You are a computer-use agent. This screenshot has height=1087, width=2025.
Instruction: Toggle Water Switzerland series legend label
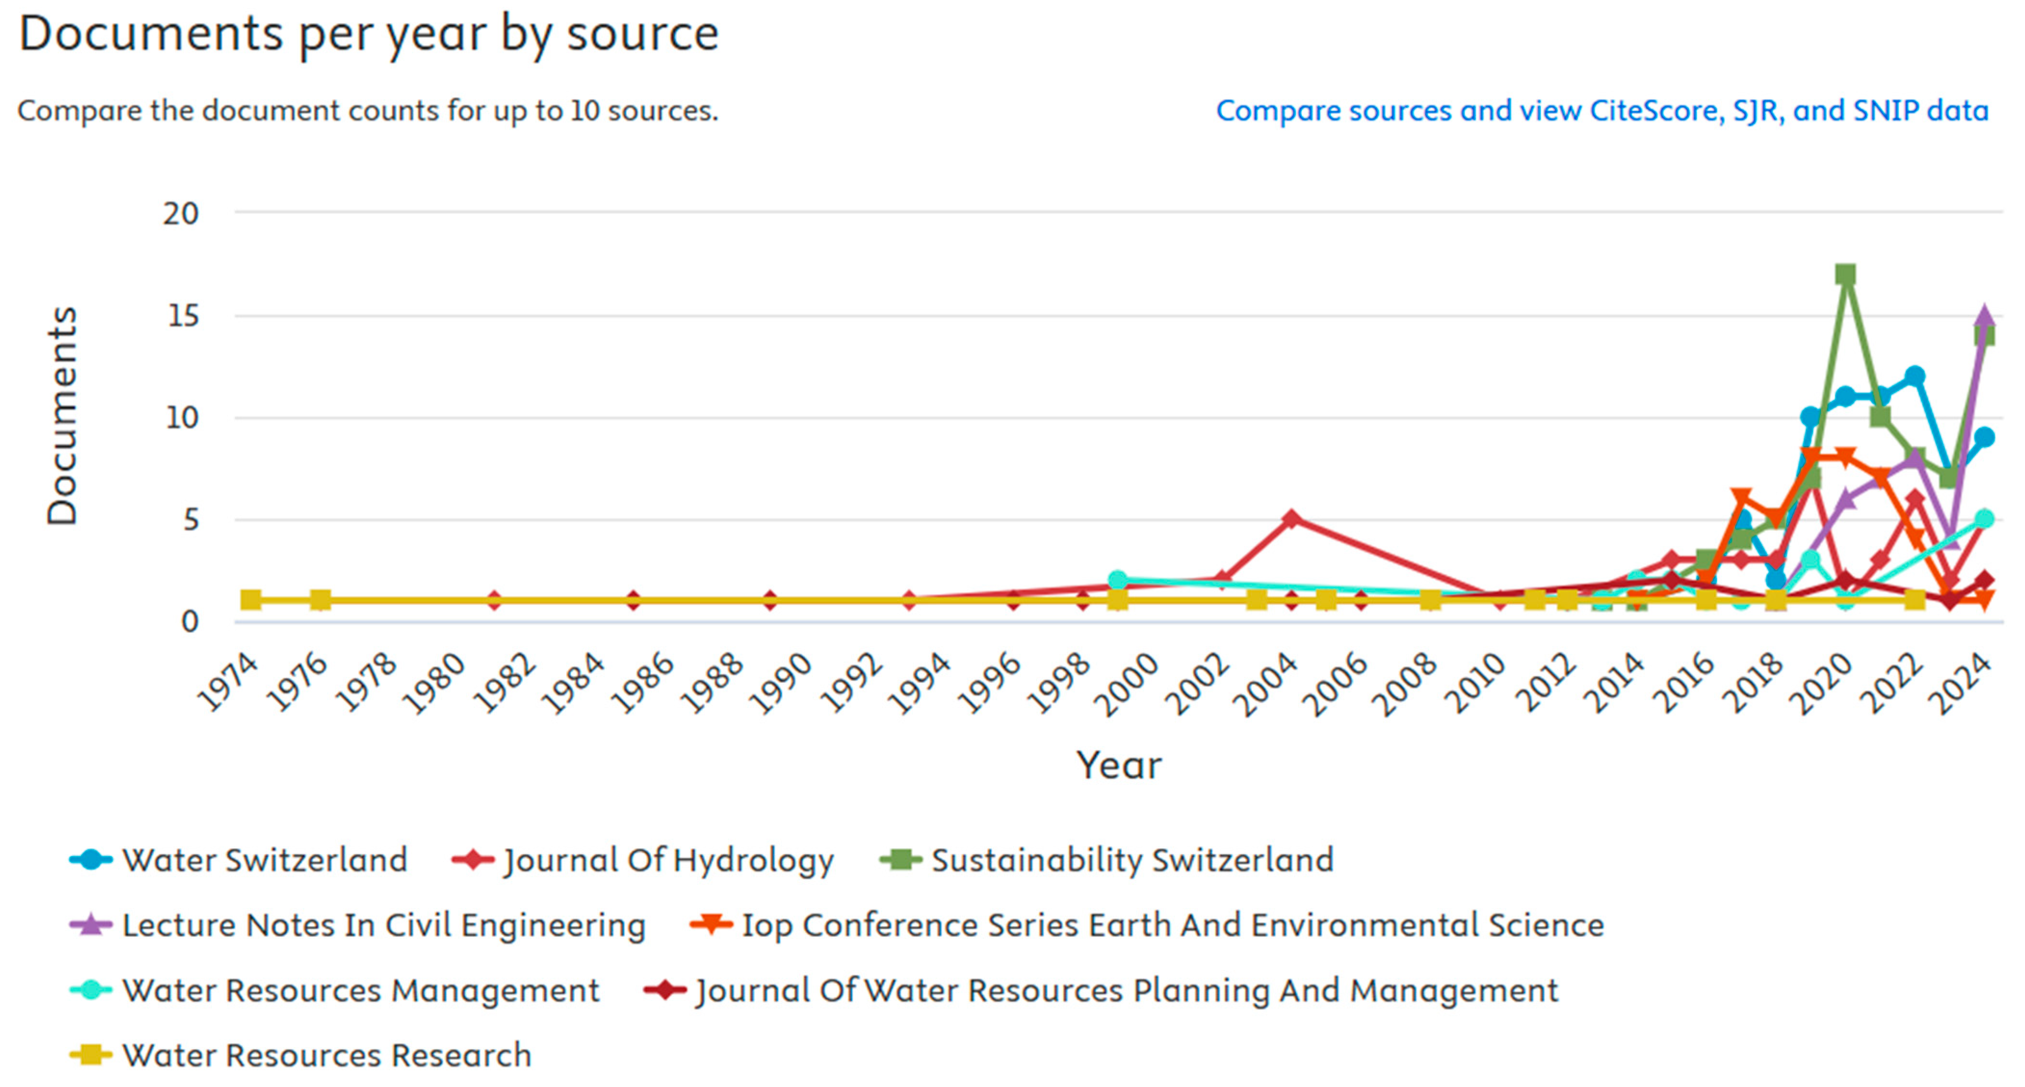264,859
